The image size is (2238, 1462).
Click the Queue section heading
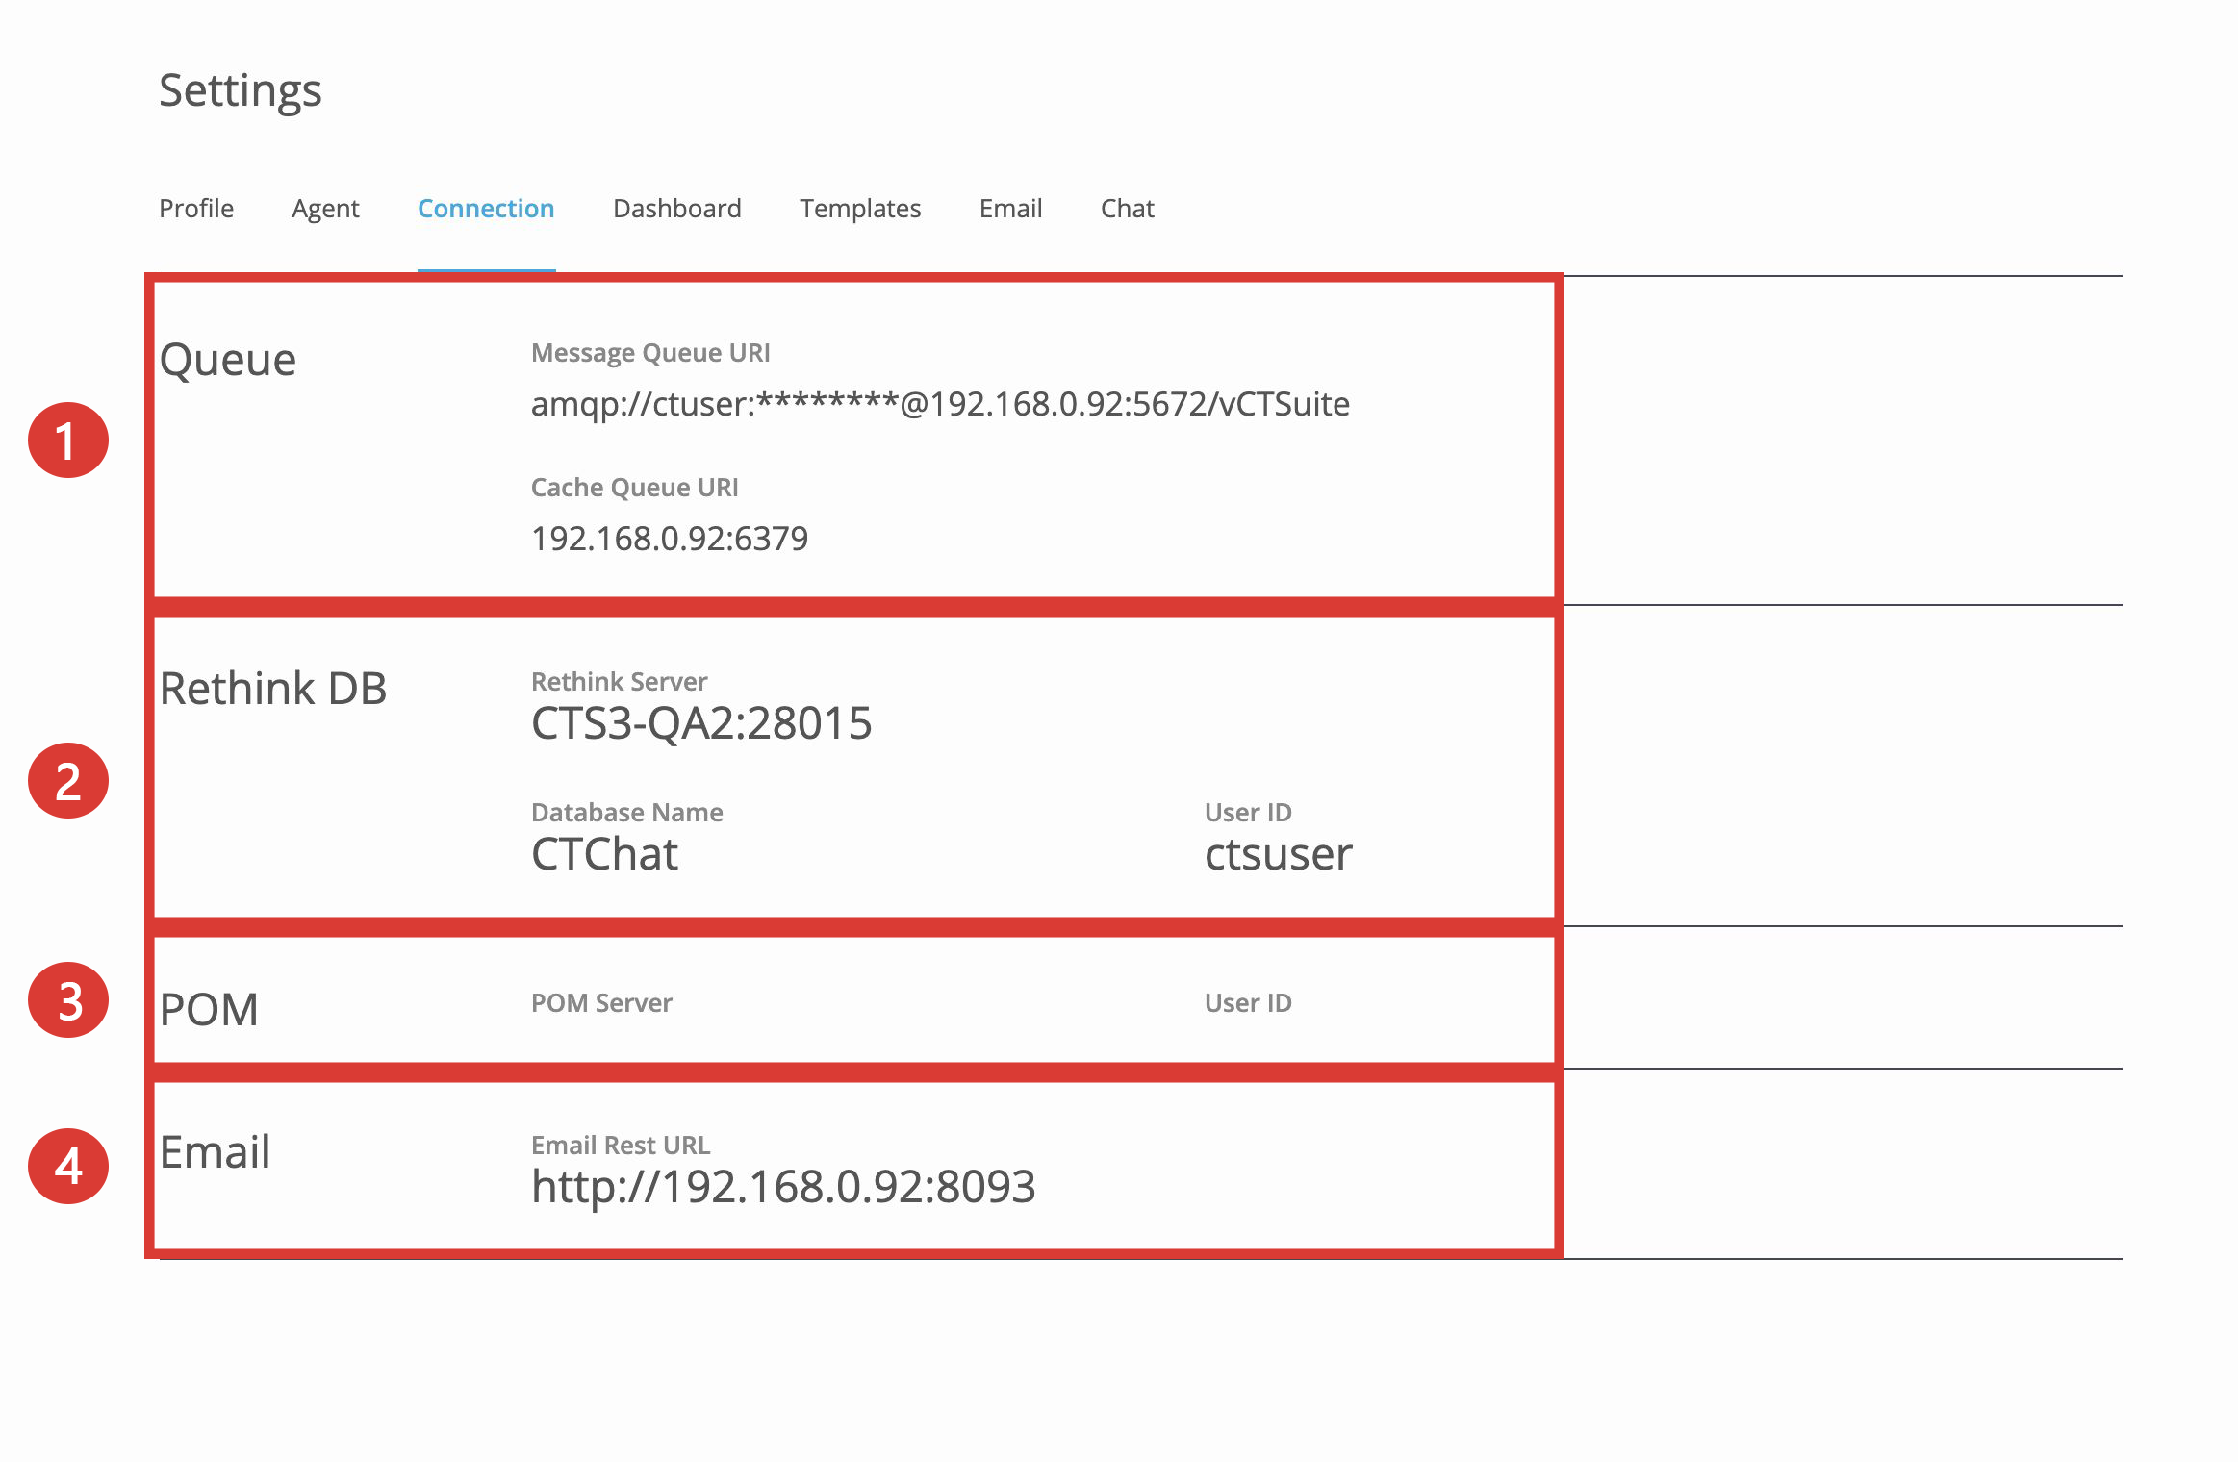(x=228, y=361)
